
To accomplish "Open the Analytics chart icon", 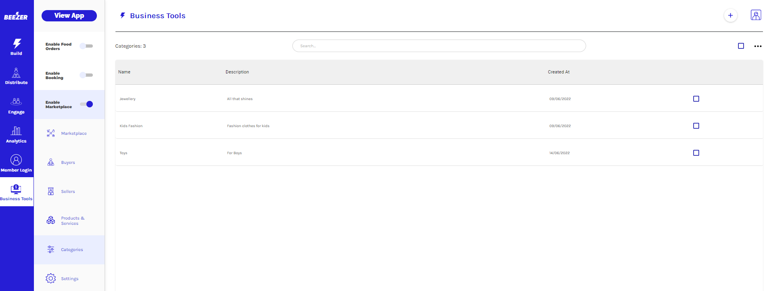I will [16, 131].
